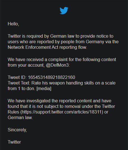Screen dimensions: 128x150
Task: Click the final 'German law.' line
Action: coord(20,118)
